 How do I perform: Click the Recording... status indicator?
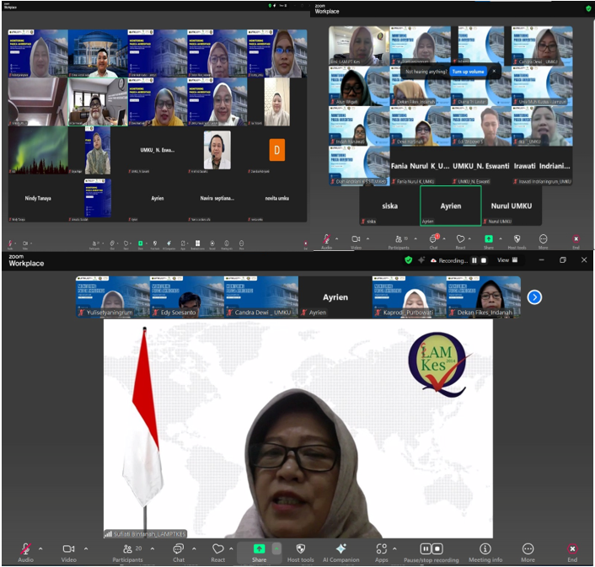pos(449,260)
